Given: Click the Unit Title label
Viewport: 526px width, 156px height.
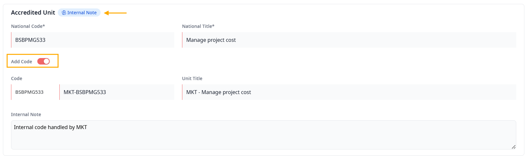Looking at the screenshot, I should coord(192,78).
